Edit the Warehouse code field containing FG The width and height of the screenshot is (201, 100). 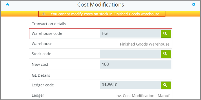pos(130,34)
